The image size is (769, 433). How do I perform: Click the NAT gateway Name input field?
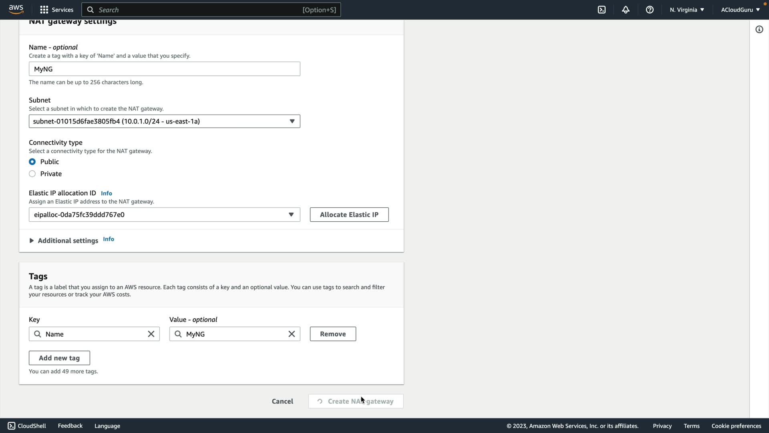click(x=164, y=69)
